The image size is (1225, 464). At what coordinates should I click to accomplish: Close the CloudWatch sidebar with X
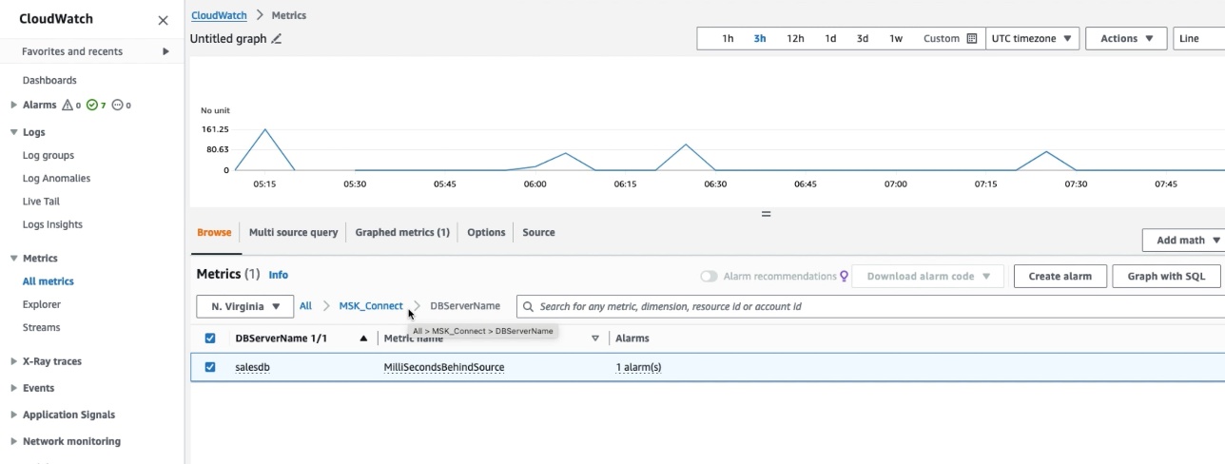163,20
